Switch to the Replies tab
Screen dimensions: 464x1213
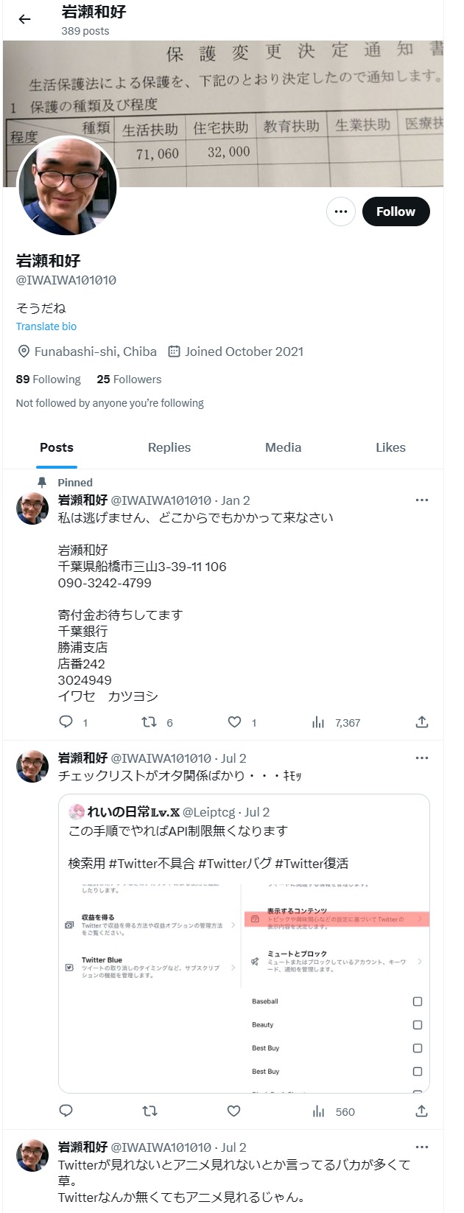(169, 447)
